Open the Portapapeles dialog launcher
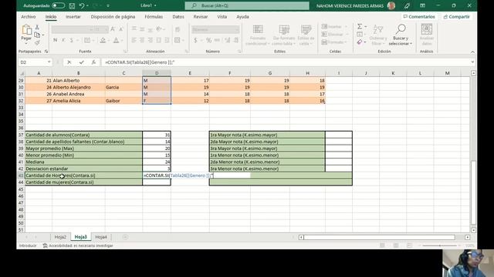The image size is (494, 277). [x=46, y=52]
